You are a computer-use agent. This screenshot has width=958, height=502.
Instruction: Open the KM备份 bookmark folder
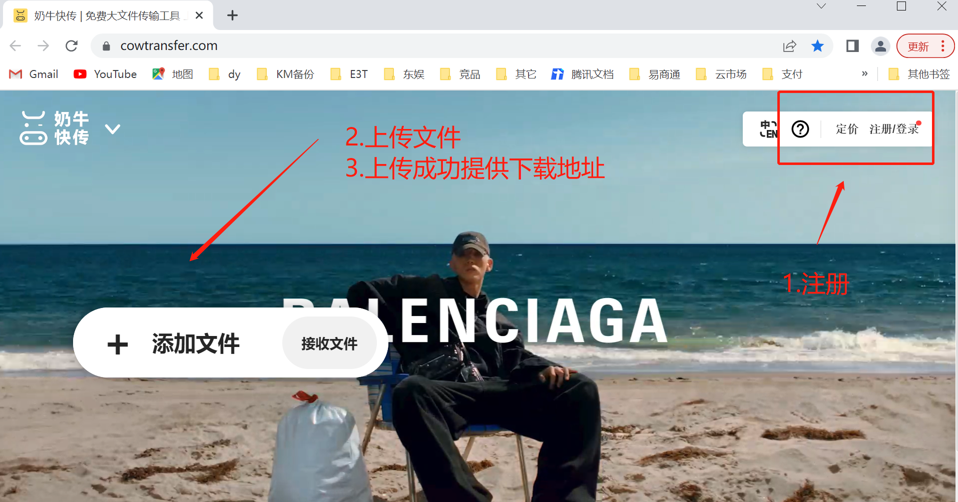(285, 74)
